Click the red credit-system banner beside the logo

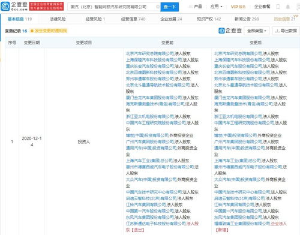[46, 6]
